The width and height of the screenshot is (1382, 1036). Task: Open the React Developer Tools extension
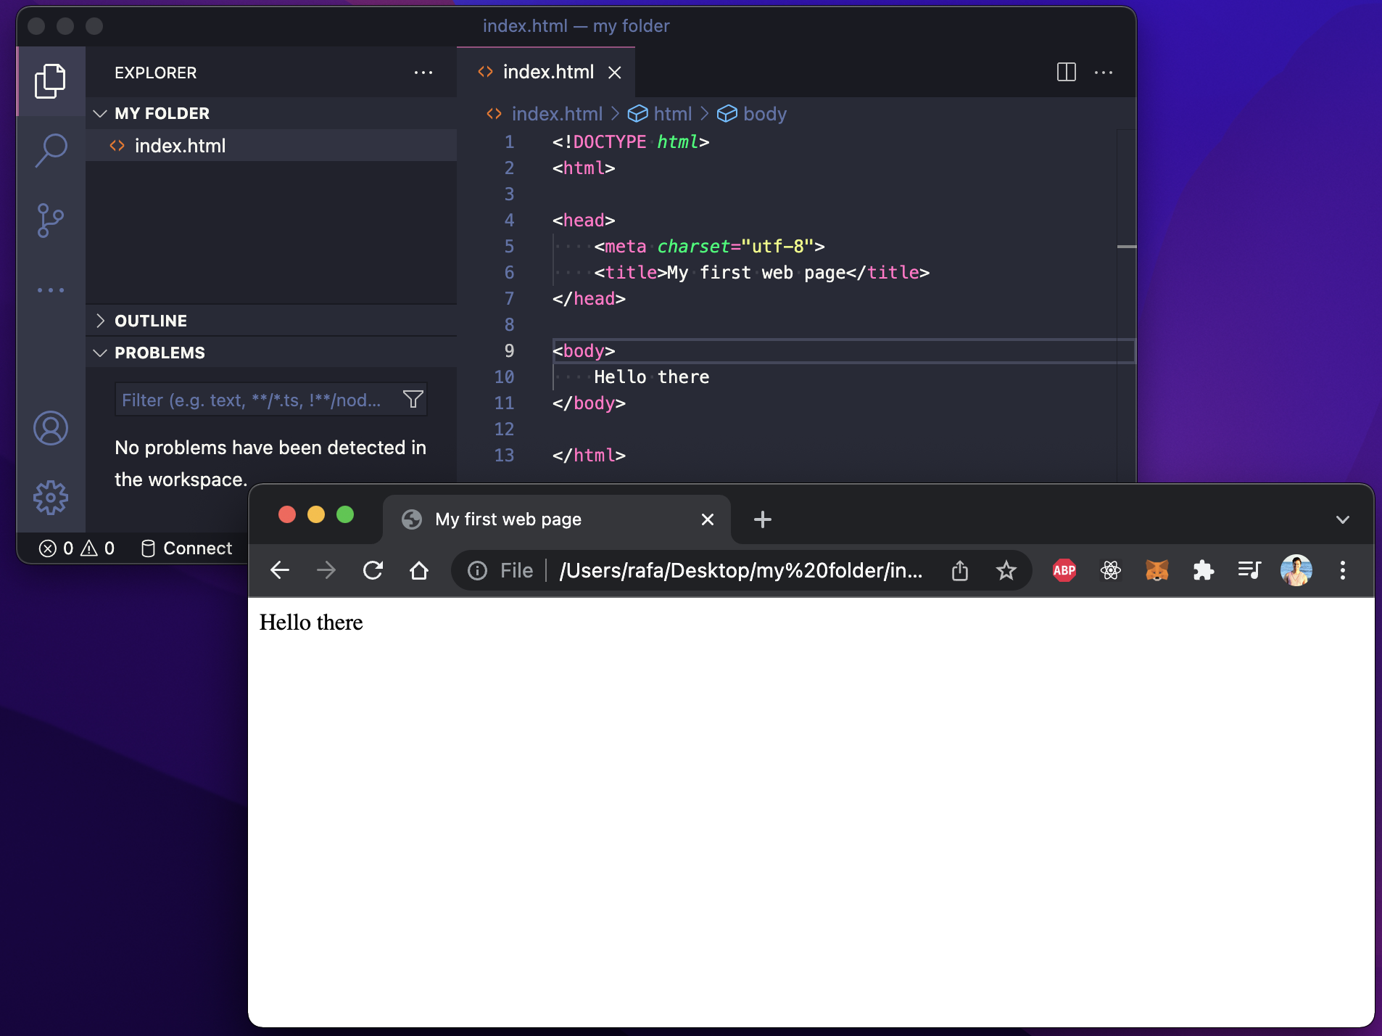(x=1111, y=571)
